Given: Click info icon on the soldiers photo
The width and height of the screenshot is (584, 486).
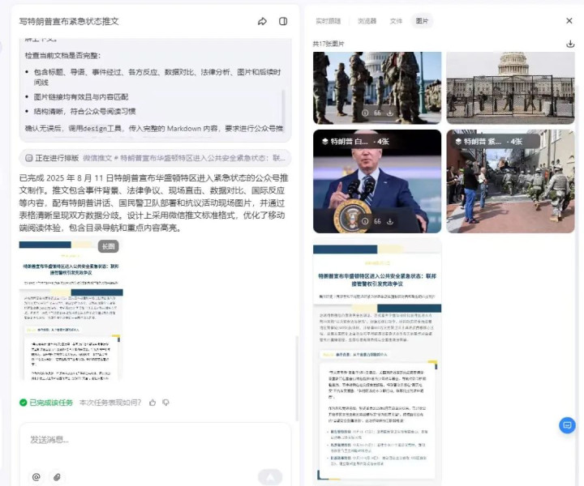Looking at the screenshot, I should (x=365, y=113).
